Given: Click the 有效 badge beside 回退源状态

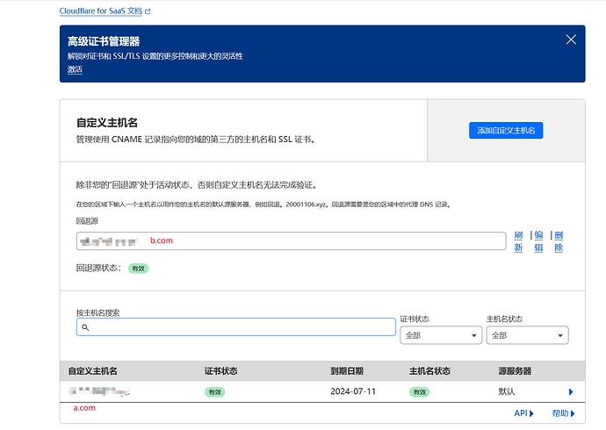Looking at the screenshot, I should tap(139, 269).
